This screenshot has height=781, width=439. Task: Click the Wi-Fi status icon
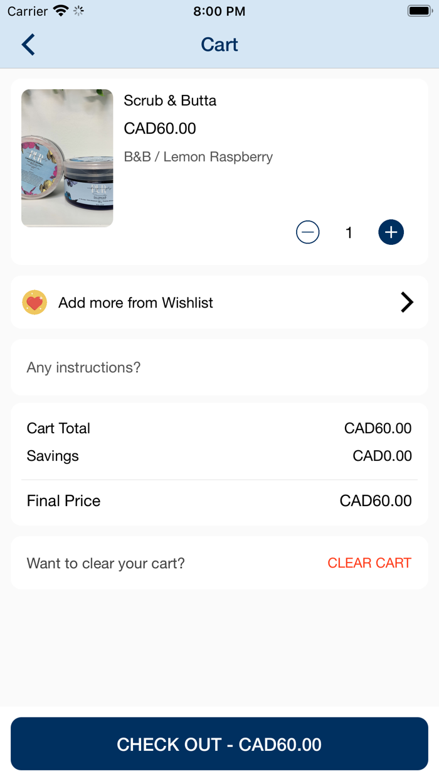[x=61, y=11]
